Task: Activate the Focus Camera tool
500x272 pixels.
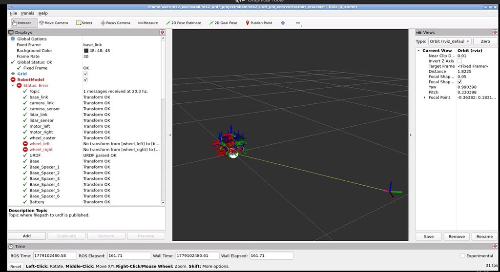Action: point(115,23)
